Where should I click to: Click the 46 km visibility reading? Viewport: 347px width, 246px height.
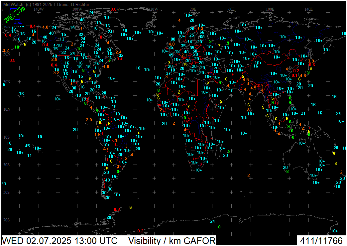(190, 42)
